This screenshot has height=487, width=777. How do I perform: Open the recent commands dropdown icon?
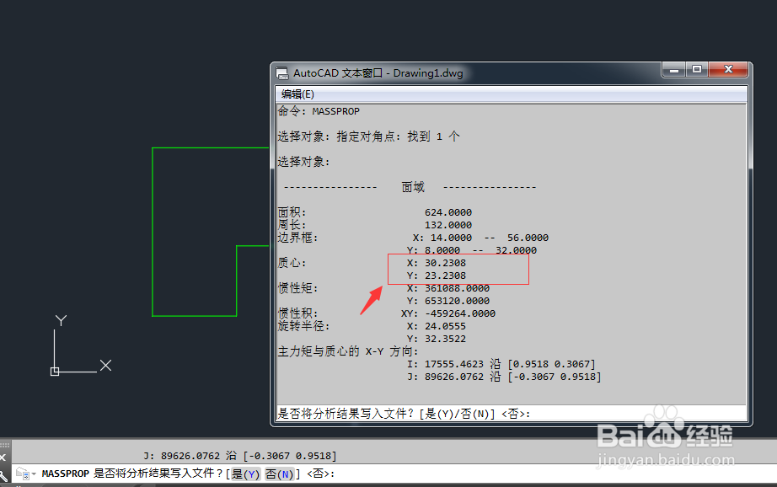coord(26,474)
